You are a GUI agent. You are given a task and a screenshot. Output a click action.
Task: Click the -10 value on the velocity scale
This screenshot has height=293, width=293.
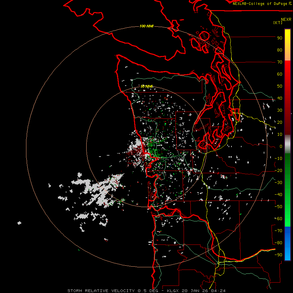point(278,159)
